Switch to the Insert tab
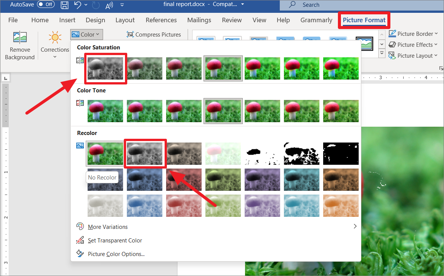Image resolution: width=444 pixels, height=276 pixels. [67, 20]
